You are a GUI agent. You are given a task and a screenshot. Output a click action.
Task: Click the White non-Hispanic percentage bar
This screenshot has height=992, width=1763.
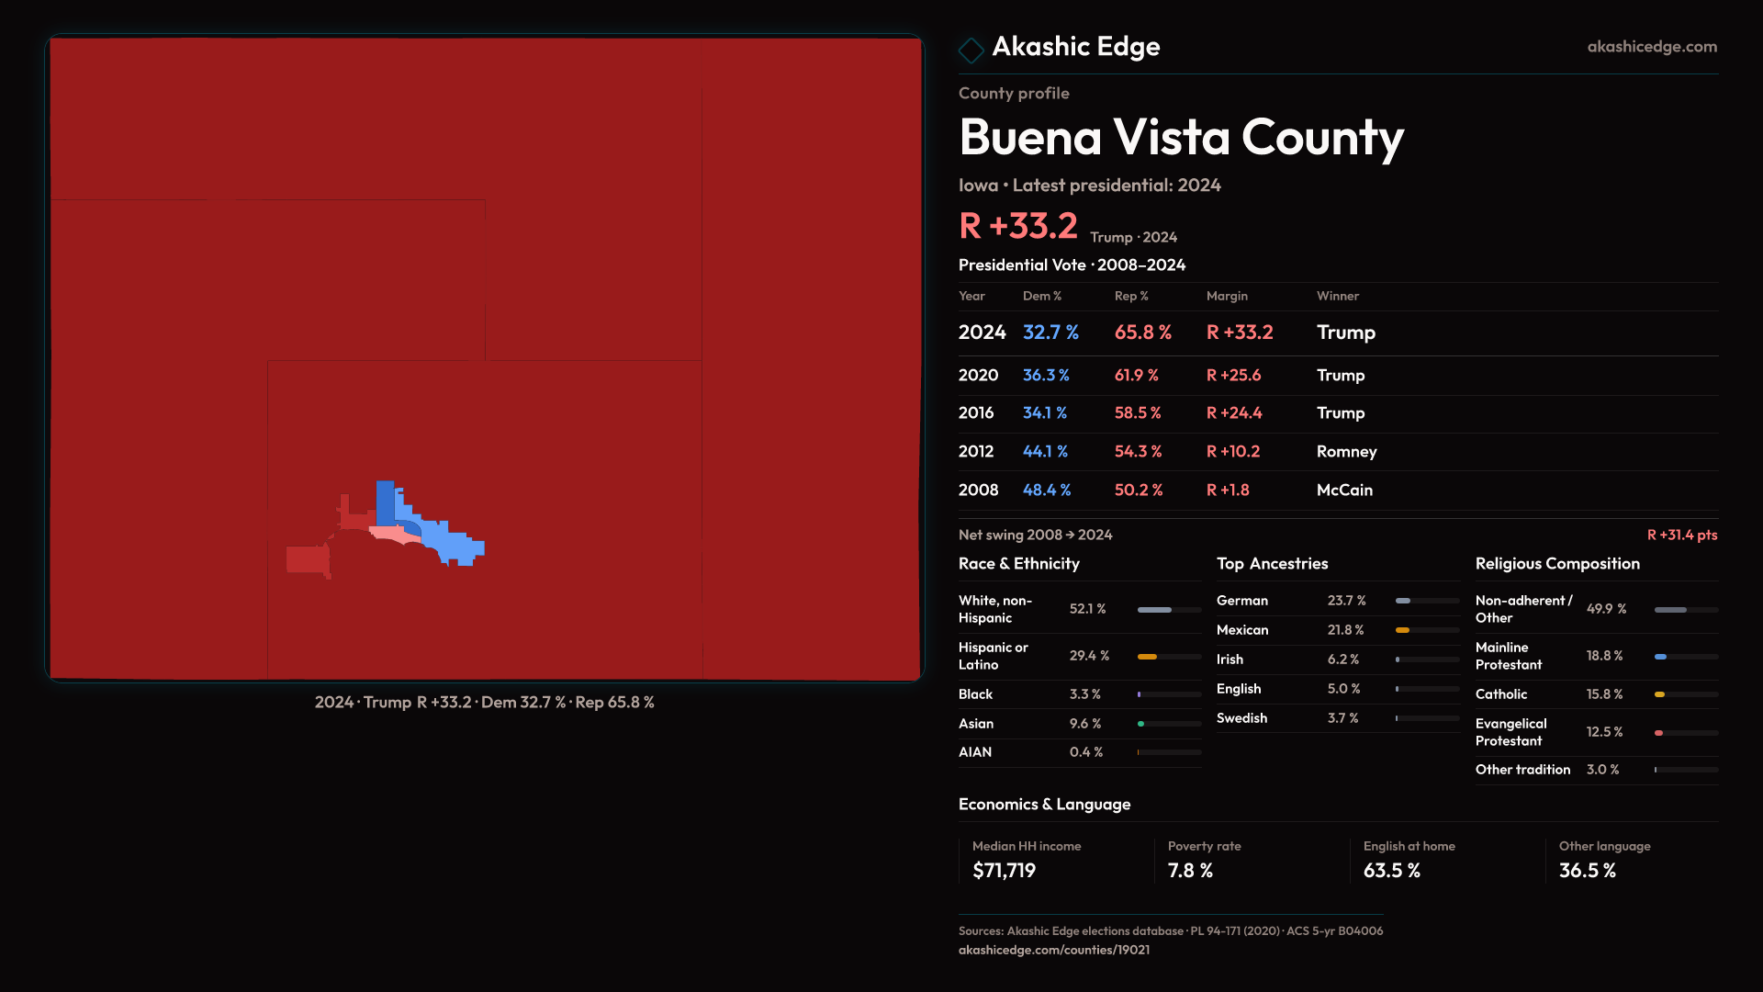pos(1154,610)
